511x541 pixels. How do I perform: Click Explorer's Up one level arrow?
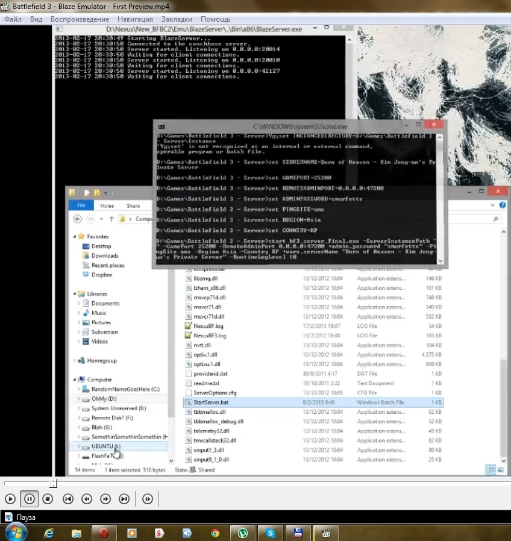click(x=111, y=219)
